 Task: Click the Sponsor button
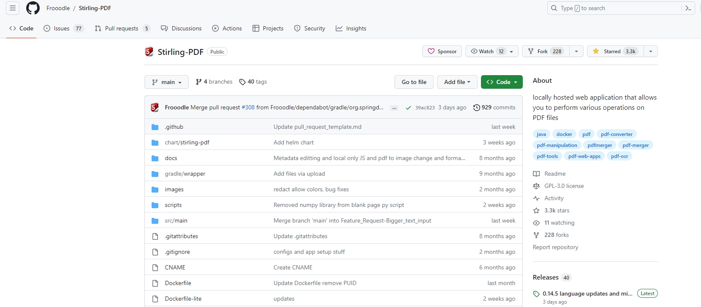point(442,52)
